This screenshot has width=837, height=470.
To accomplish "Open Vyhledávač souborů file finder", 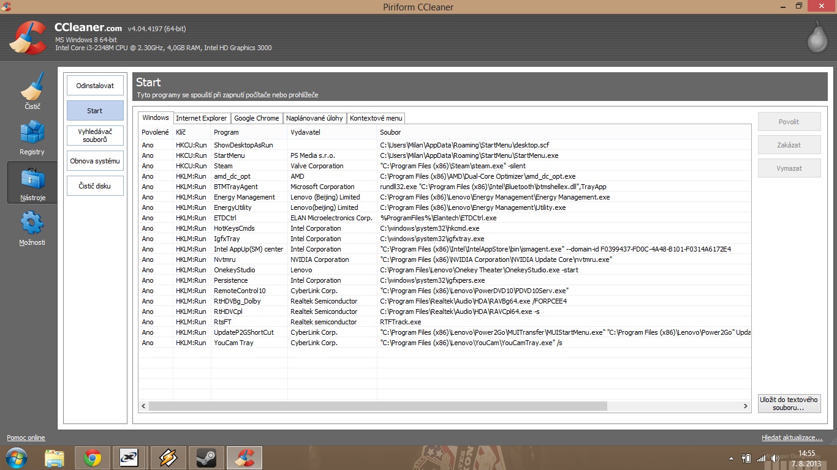I will 95,135.
